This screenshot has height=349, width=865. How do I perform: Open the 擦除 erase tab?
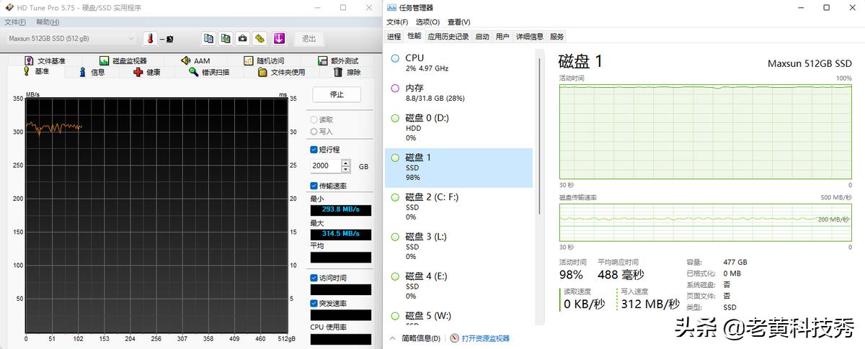click(347, 72)
